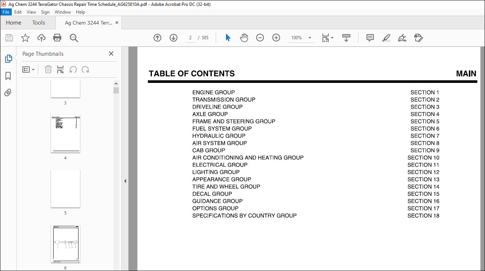Select the arrow selection tool

(228, 38)
